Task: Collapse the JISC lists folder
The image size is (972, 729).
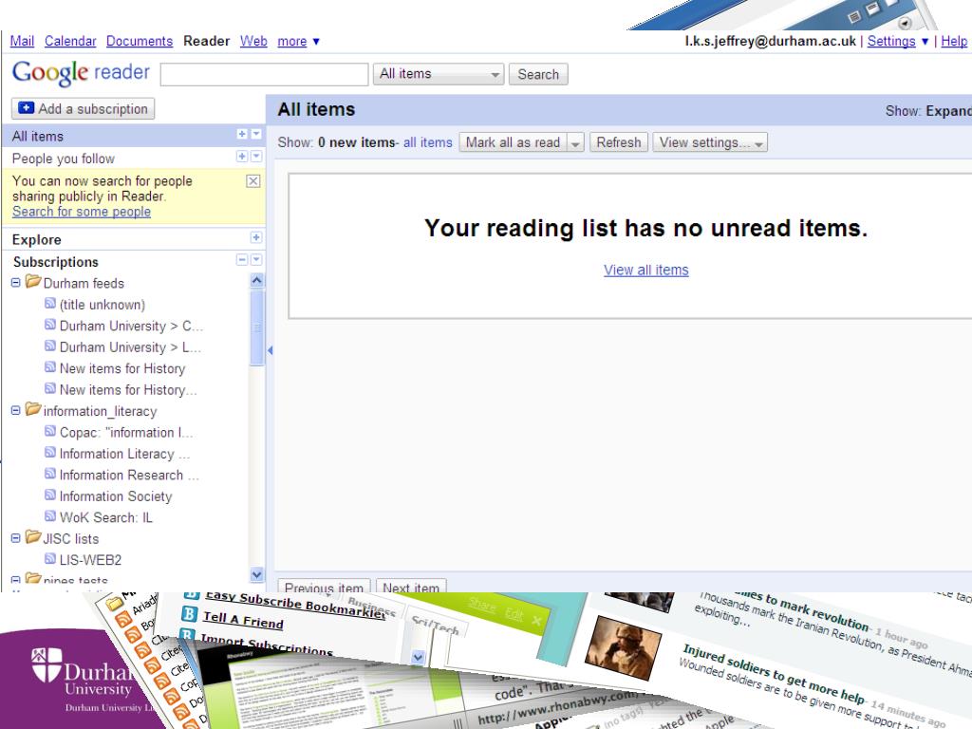Action: tap(16, 538)
